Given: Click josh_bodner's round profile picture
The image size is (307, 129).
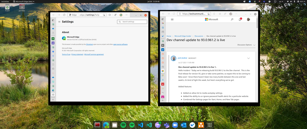Looking at the screenshot, I should (x=173, y=58).
